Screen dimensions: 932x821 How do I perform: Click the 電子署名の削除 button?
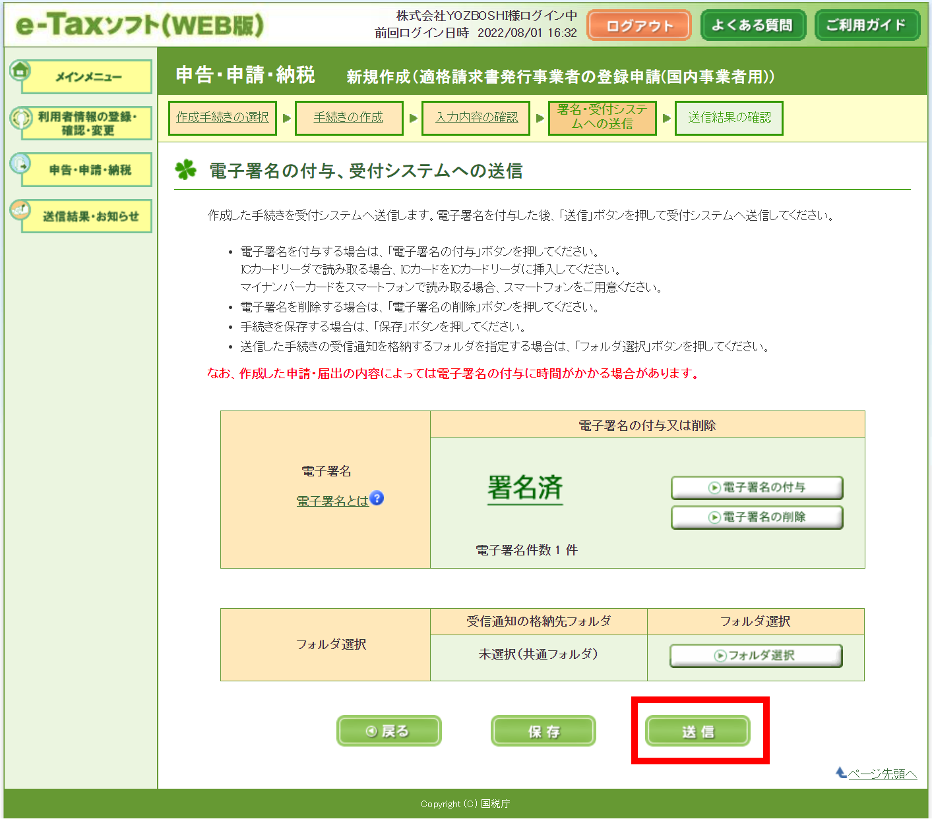click(x=757, y=517)
